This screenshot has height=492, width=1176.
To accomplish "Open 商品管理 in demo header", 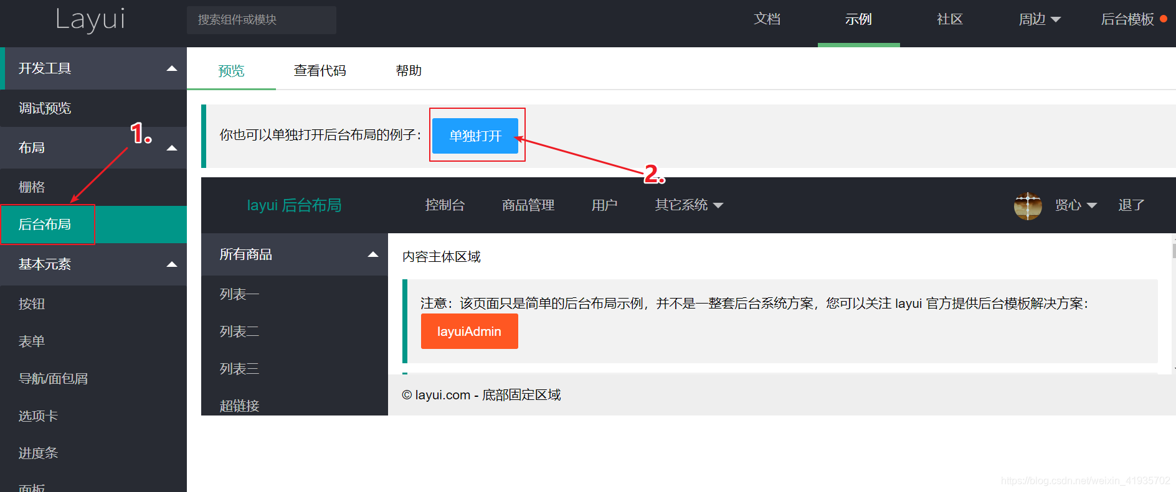I will pos(528,205).
